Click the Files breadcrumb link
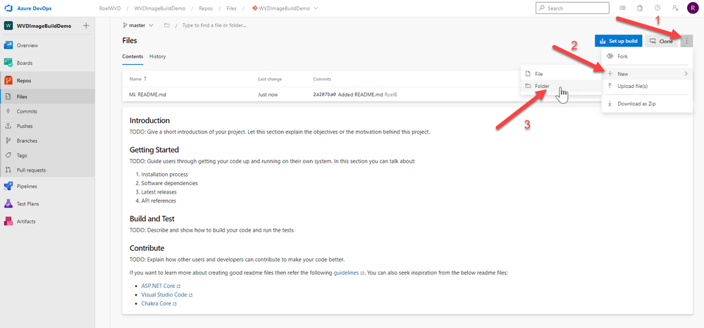Image resolution: width=704 pixels, height=328 pixels. pos(232,8)
